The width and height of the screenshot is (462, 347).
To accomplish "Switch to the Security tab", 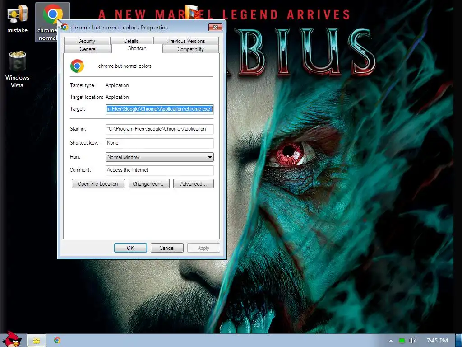I will pos(87,41).
